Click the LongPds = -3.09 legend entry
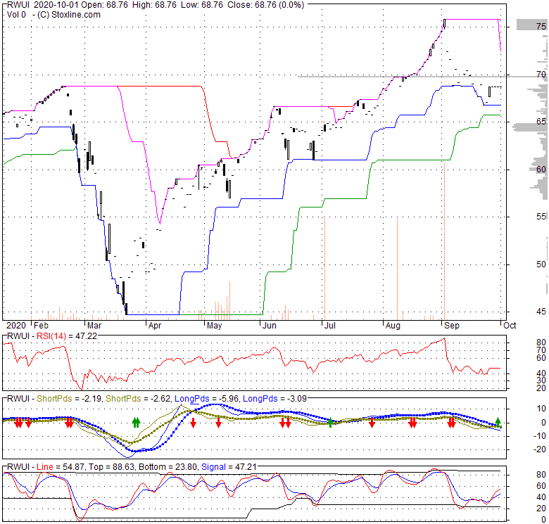Viewport: 549px width, 524px height. pos(274,398)
